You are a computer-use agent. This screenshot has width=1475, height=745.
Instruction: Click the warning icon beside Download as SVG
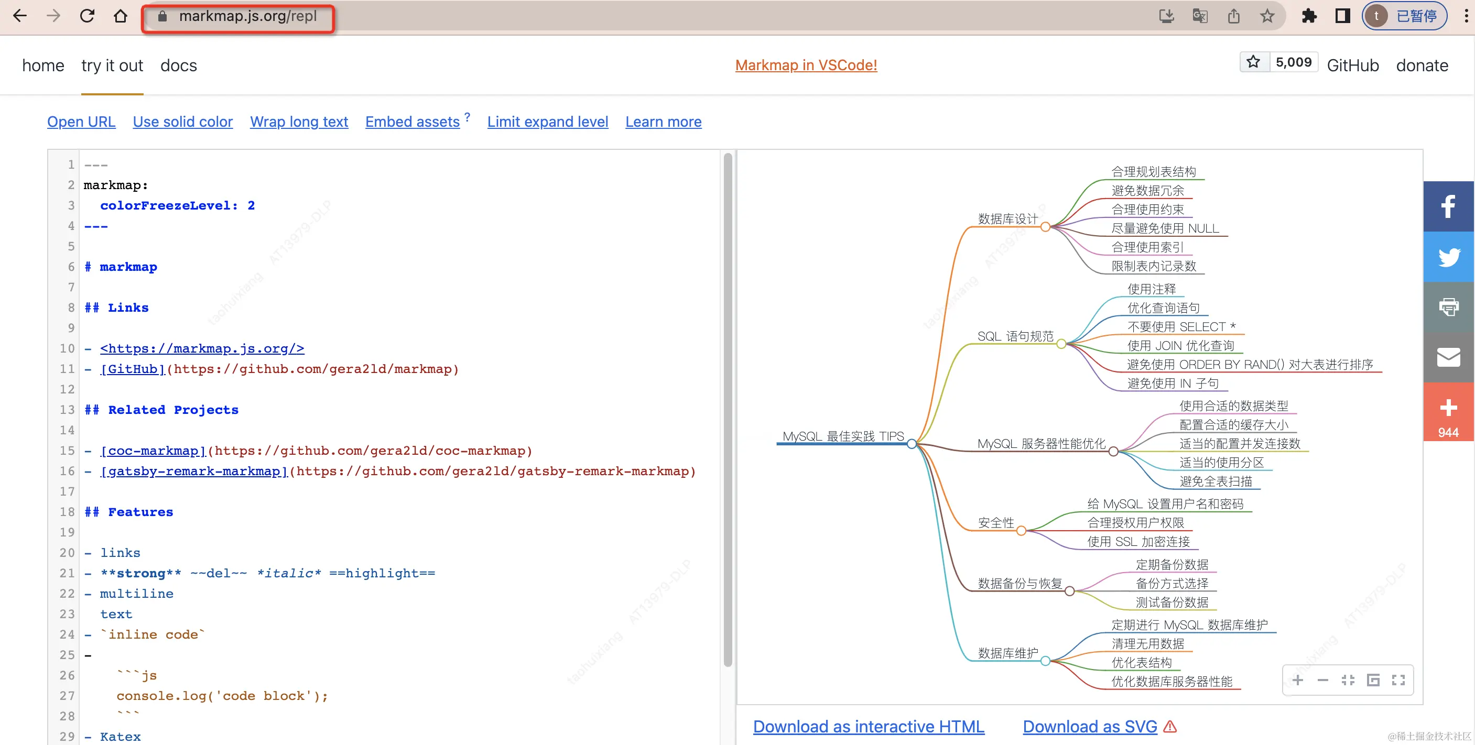click(x=1170, y=726)
